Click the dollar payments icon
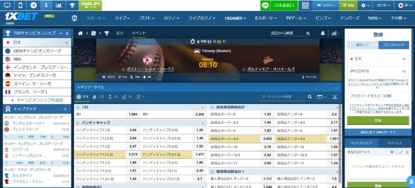This screenshot has height=188, width=415. click(46, 5)
